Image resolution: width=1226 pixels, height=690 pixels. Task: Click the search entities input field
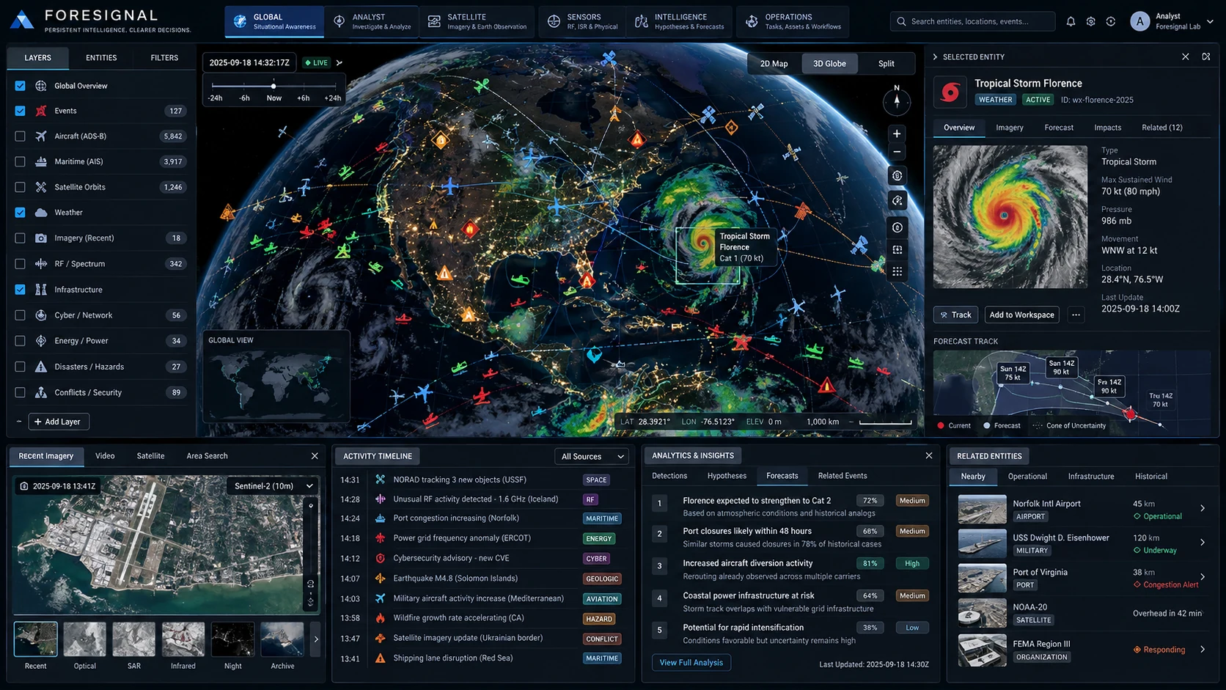pyautogui.click(x=973, y=21)
